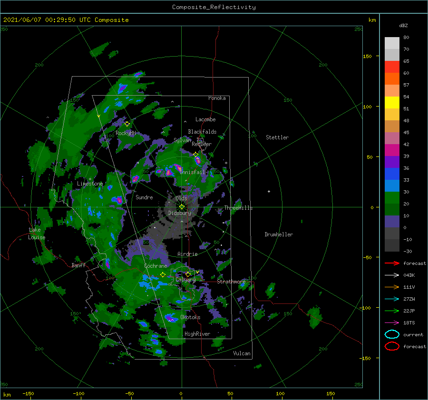The height and width of the screenshot is (400, 428).
Task: Click the Lacombe city label
Action: coord(205,119)
